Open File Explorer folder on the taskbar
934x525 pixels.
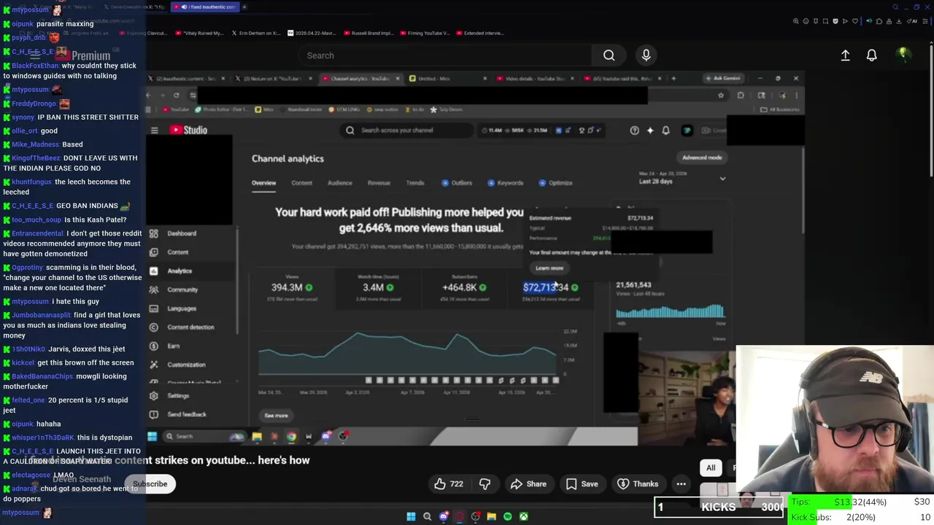click(491, 517)
